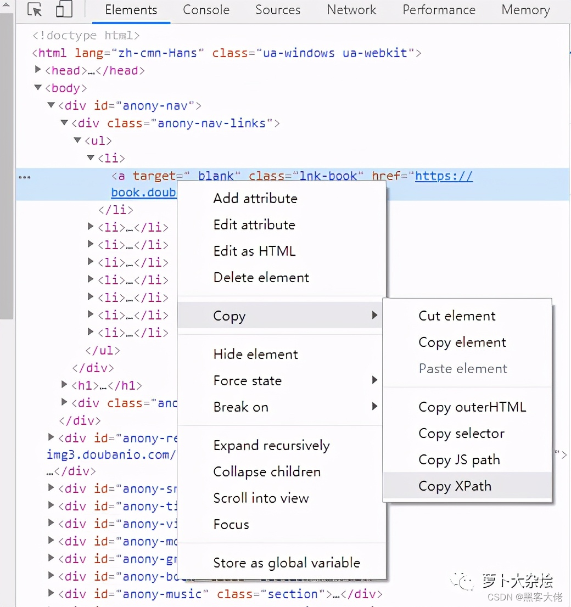Screen dimensions: 571x607
Task: Select the html lang zh-cmn-Hans row
Action: click(227, 53)
